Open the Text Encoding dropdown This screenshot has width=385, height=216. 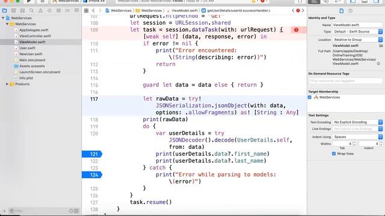[357, 122]
